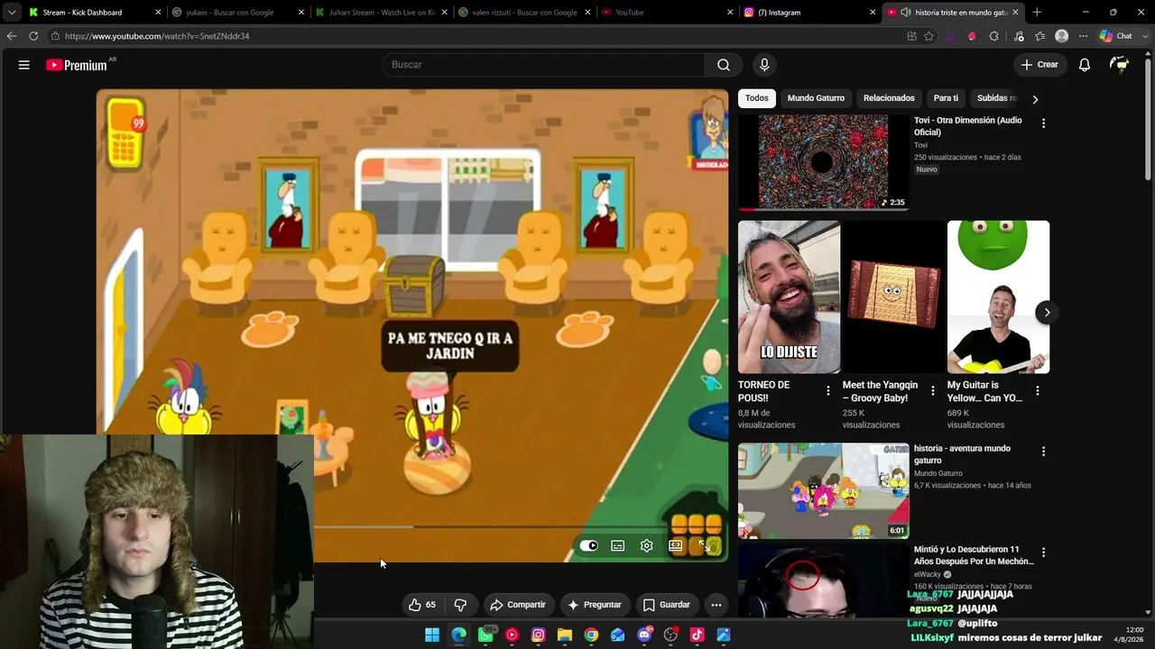The width and height of the screenshot is (1155, 649).
Task: Open the browser profile avatar
Action: (1062, 36)
